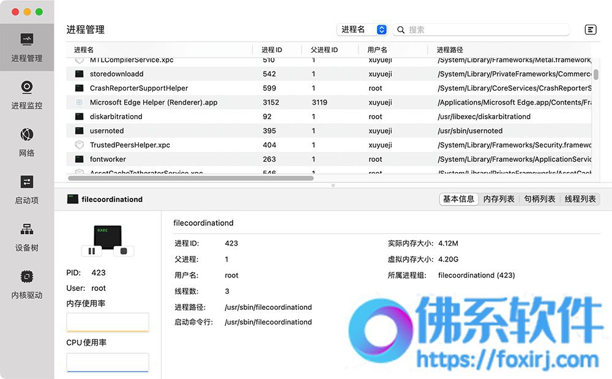612x379 pixels.
Task: Select the 基本信息 tab
Action: [x=458, y=199]
